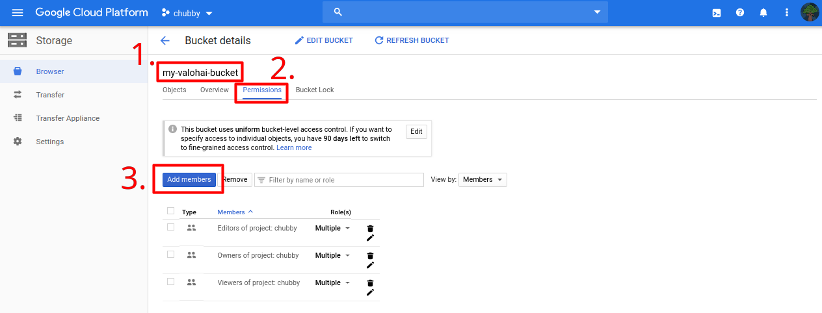The width and height of the screenshot is (822, 313).
Task: Click the my-valohai-bucket name
Action: pos(200,73)
